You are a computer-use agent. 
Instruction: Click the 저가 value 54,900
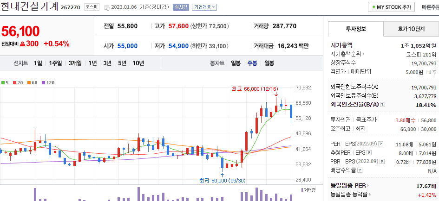(179, 46)
